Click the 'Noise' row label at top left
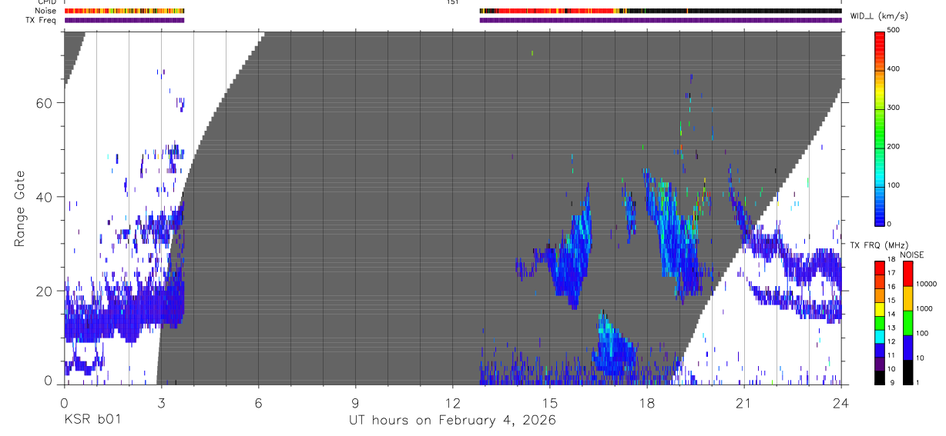The width and height of the screenshot is (946, 436). [46, 11]
